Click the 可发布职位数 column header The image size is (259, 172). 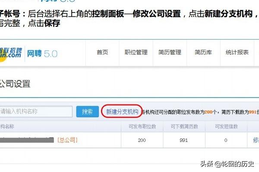pyautogui.click(x=142, y=126)
